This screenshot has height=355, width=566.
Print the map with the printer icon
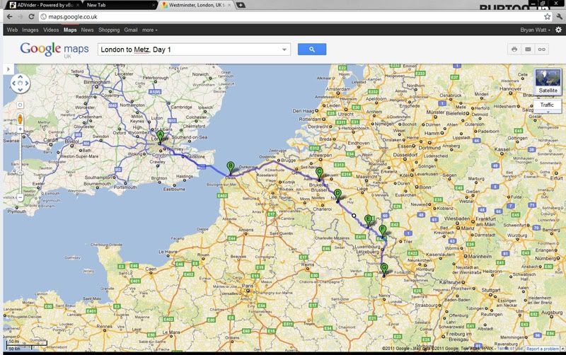[514, 50]
